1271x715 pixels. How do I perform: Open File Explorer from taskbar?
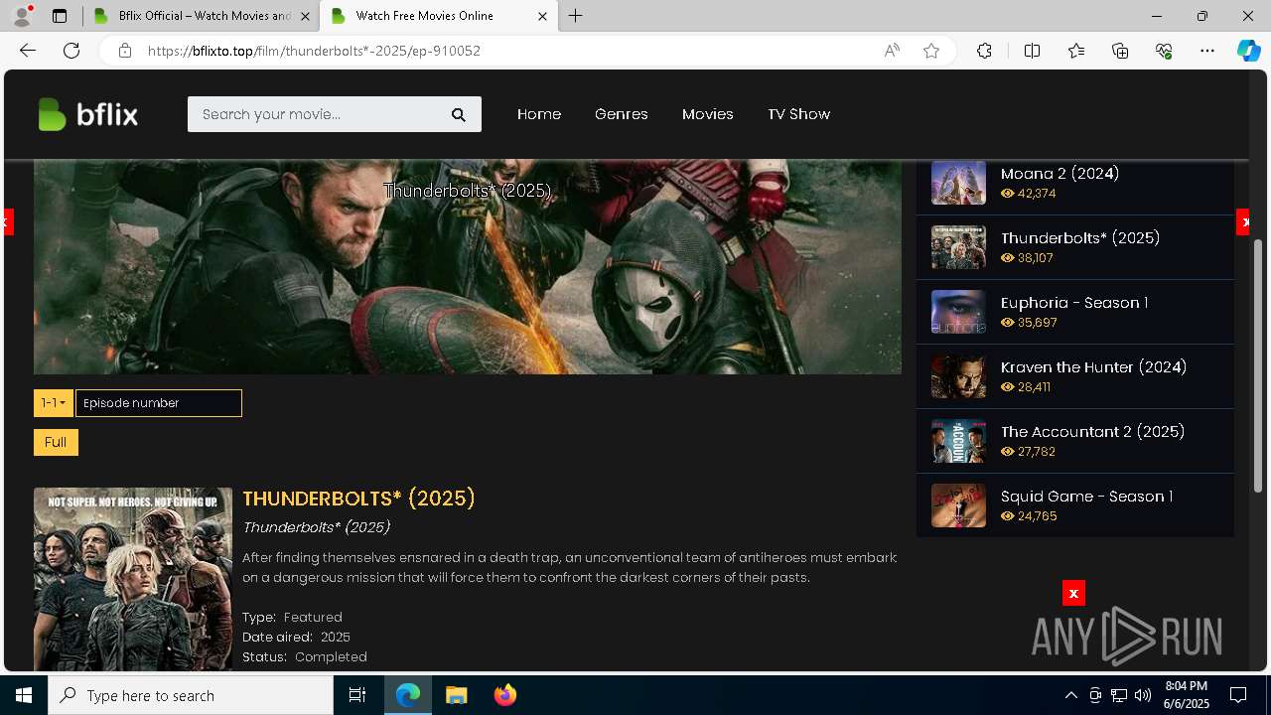click(456, 695)
